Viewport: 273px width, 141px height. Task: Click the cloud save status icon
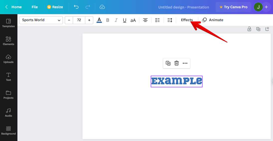[102, 7]
